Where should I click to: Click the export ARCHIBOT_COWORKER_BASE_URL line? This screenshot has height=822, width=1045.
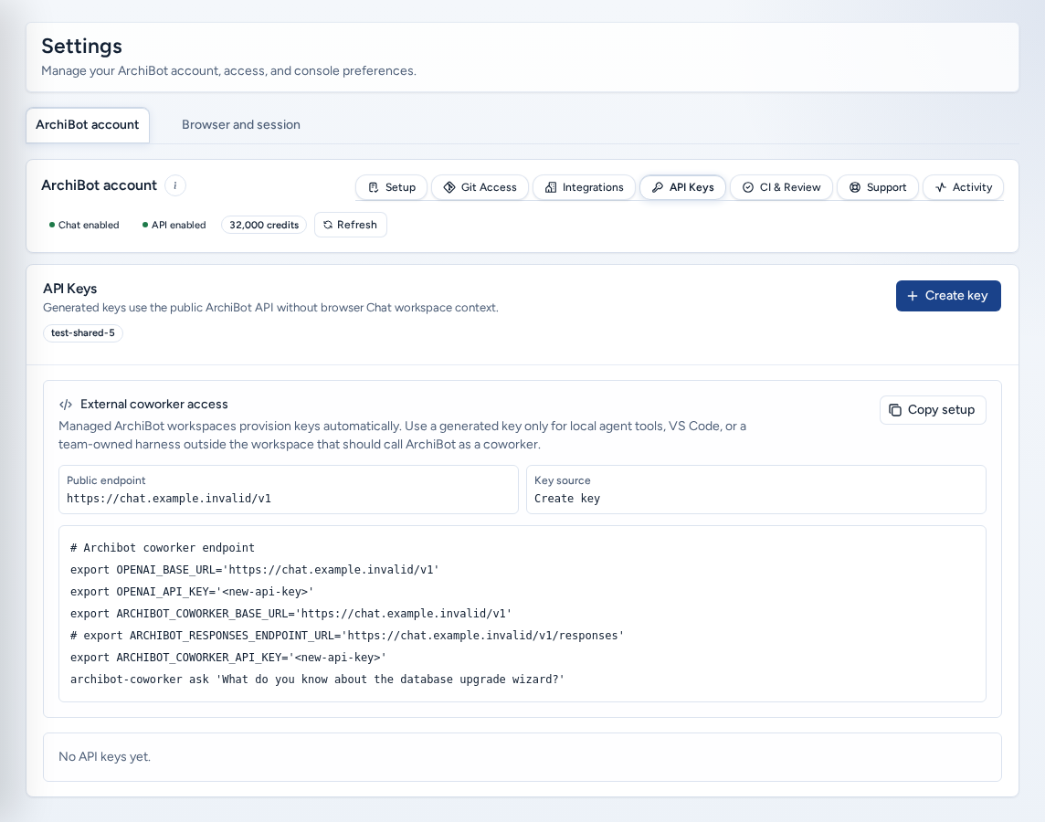coord(290,614)
